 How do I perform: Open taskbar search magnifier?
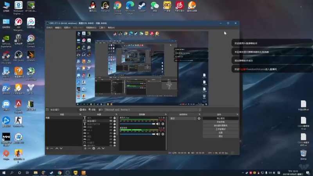pos(12,172)
